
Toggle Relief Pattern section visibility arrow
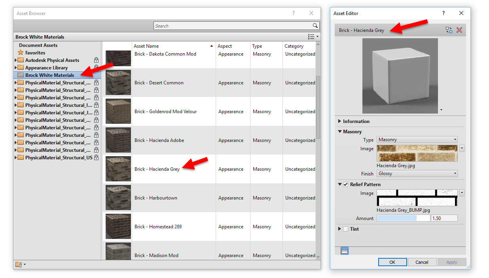point(340,184)
